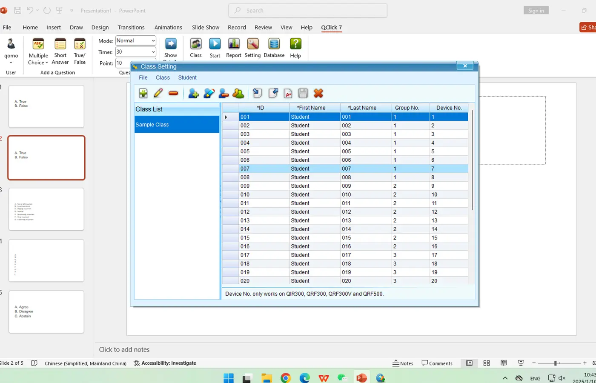Open the File menu in Class Setting dialog
Screen dimensions: 596x383
(143, 77)
